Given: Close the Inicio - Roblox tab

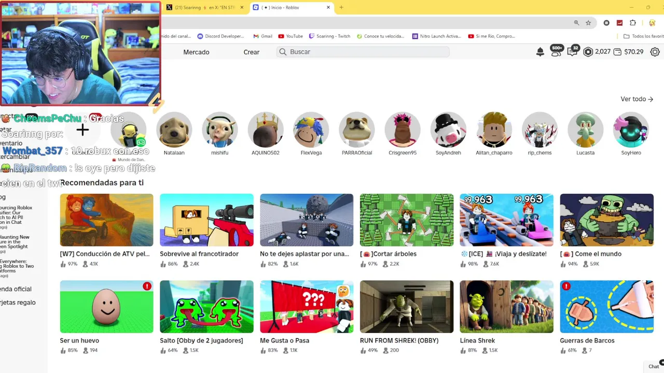Looking at the screenshot, I should point(328,7).
